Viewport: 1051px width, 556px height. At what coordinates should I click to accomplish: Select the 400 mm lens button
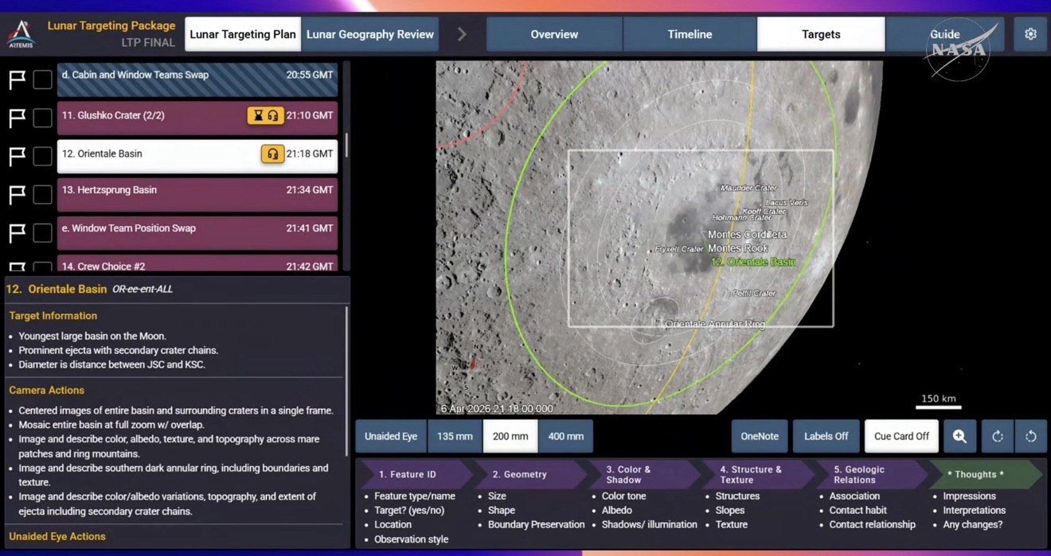565,436
